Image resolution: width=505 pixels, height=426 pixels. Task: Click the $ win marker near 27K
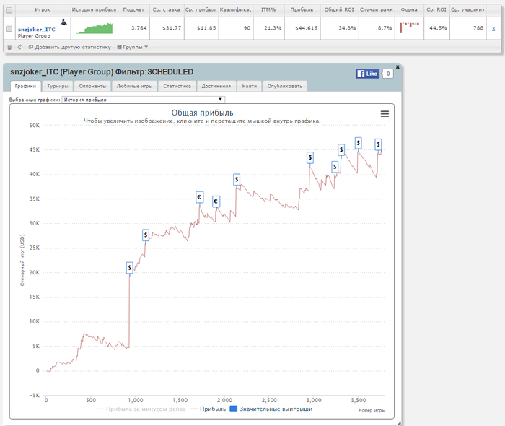146,235
